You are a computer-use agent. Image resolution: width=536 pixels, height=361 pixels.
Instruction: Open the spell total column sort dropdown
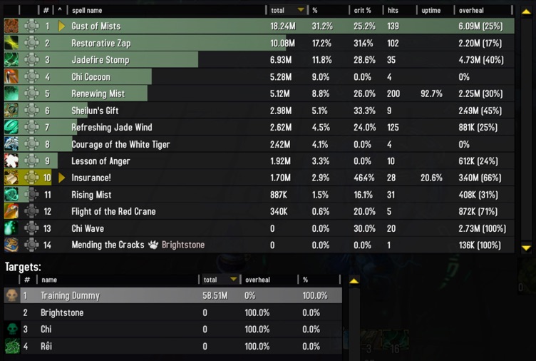tap(301, 11)
